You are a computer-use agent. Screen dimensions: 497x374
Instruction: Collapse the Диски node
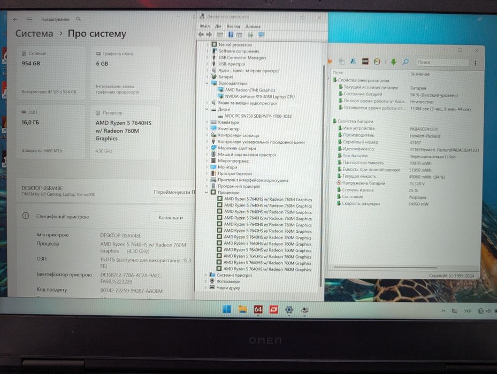pyautogui.click(x=207, y=109)
